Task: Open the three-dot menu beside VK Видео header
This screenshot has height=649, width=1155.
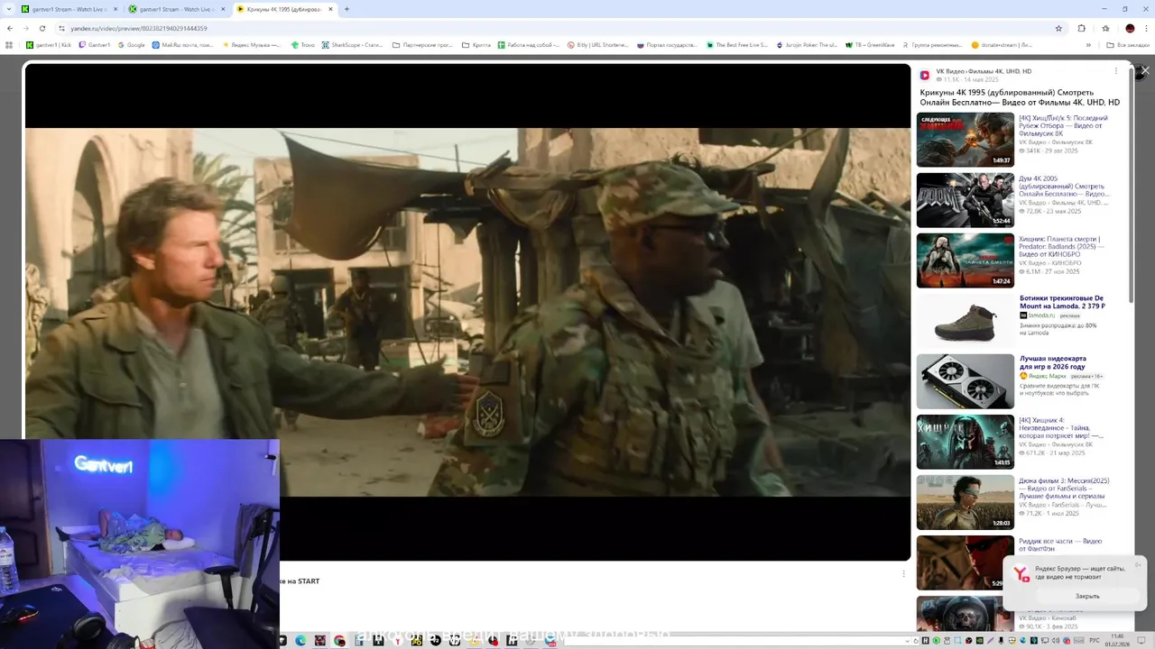Action: pos(1115,71)
